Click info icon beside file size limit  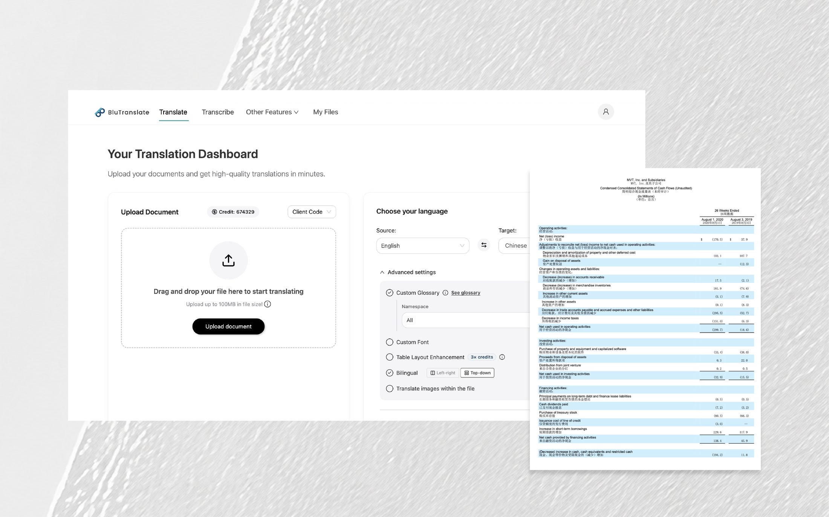pos(268,304)
